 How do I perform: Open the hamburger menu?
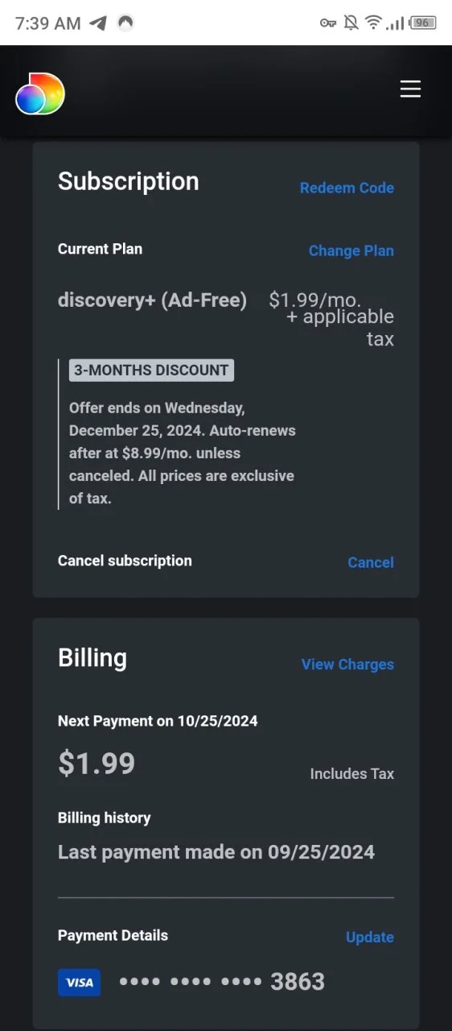[410, 89]
